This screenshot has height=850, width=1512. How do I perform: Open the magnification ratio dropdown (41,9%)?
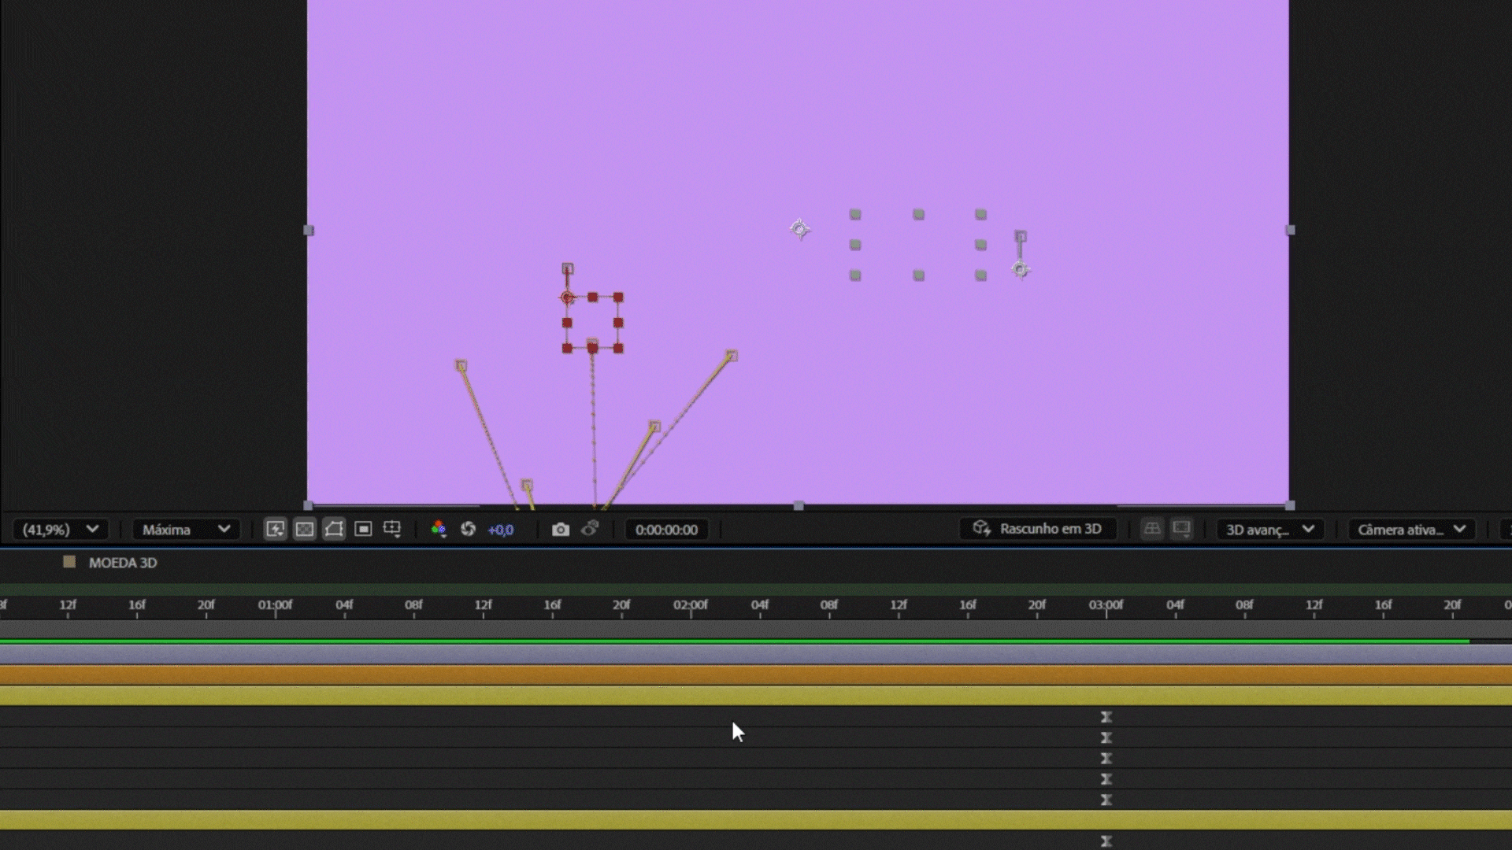pyautogui.click(x=60, y=530)
